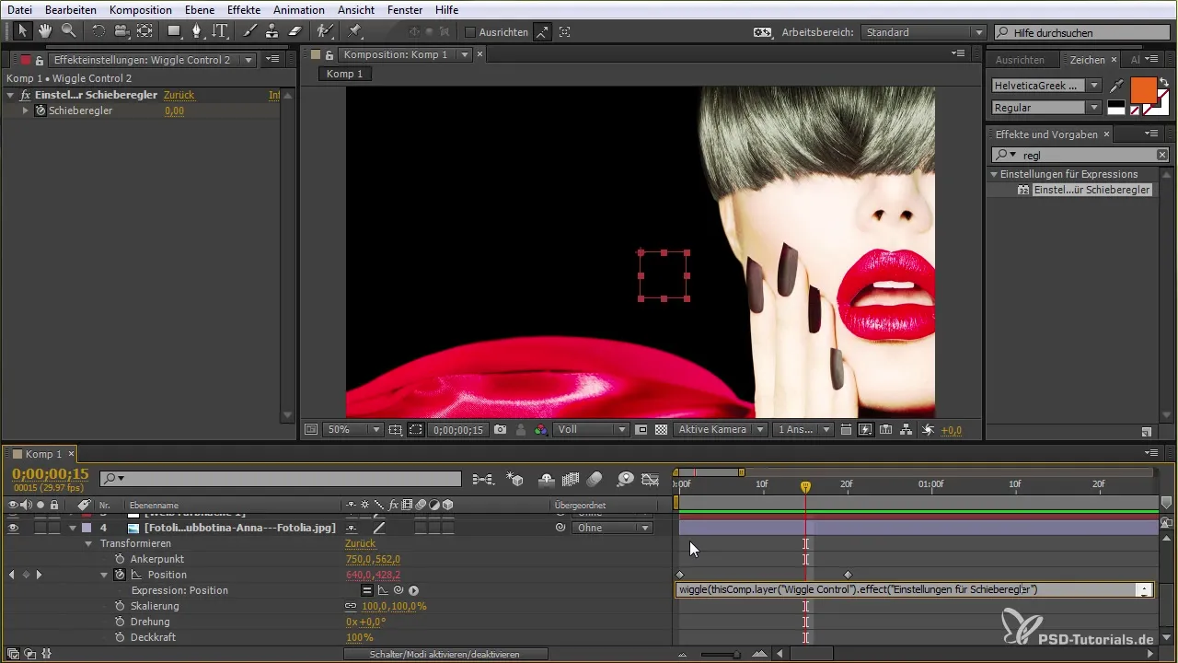Click the current-time indicator in timeline
This screenshot has height=663, width=1178.
[805, 486]
